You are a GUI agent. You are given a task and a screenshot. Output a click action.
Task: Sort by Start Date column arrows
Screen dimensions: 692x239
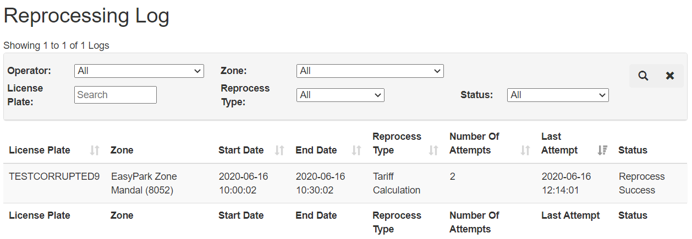pyautogui.click(x=279, y=150)
